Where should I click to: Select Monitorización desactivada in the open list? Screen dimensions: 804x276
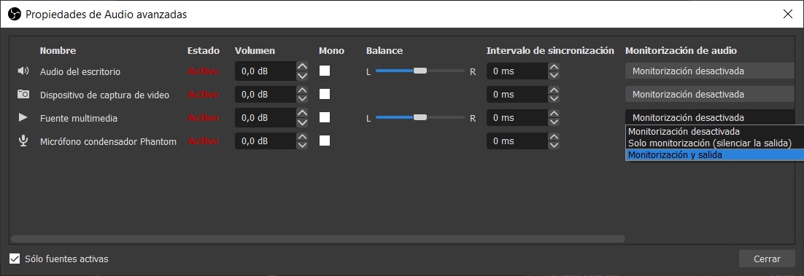(x=715, y=132)
